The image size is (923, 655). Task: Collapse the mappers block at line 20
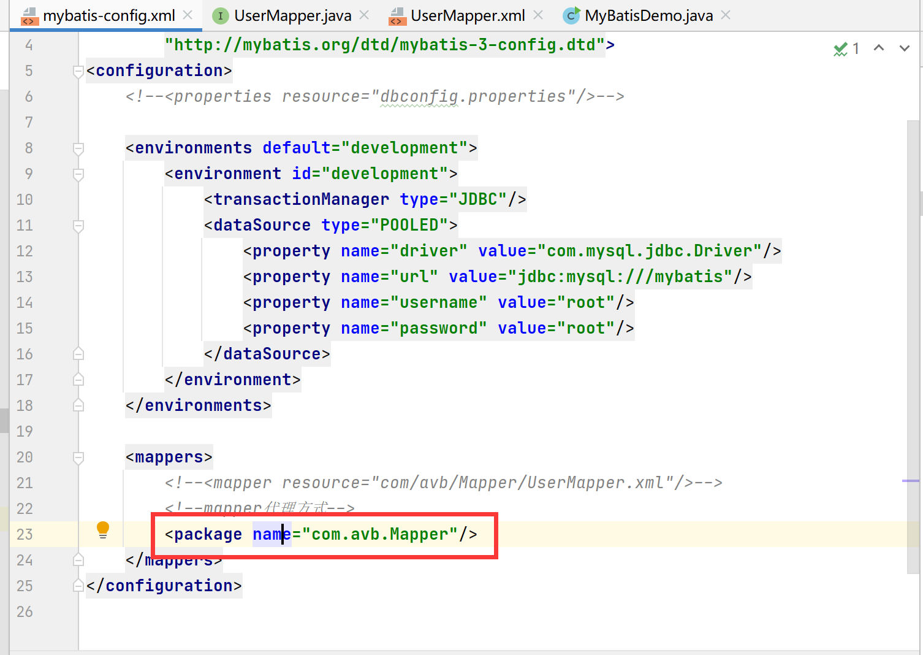[78, 458]
